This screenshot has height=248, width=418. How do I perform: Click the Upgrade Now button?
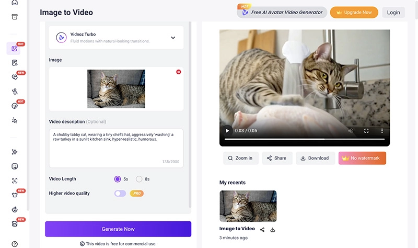[354, 12]
